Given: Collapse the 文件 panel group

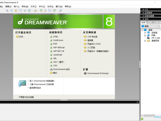Looking at the screenshot, I should point(143,19).
